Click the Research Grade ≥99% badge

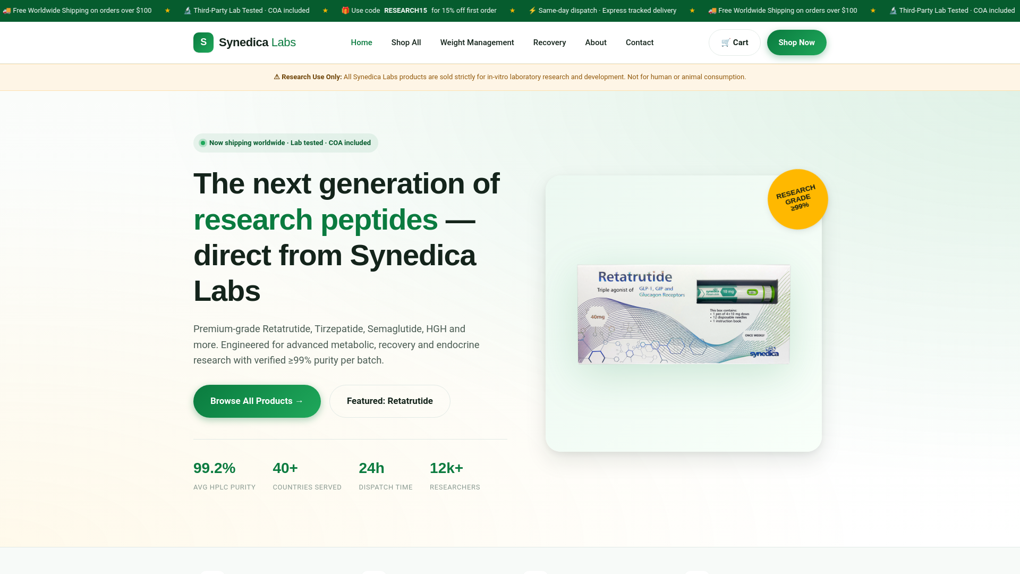[x=797, y=199]
